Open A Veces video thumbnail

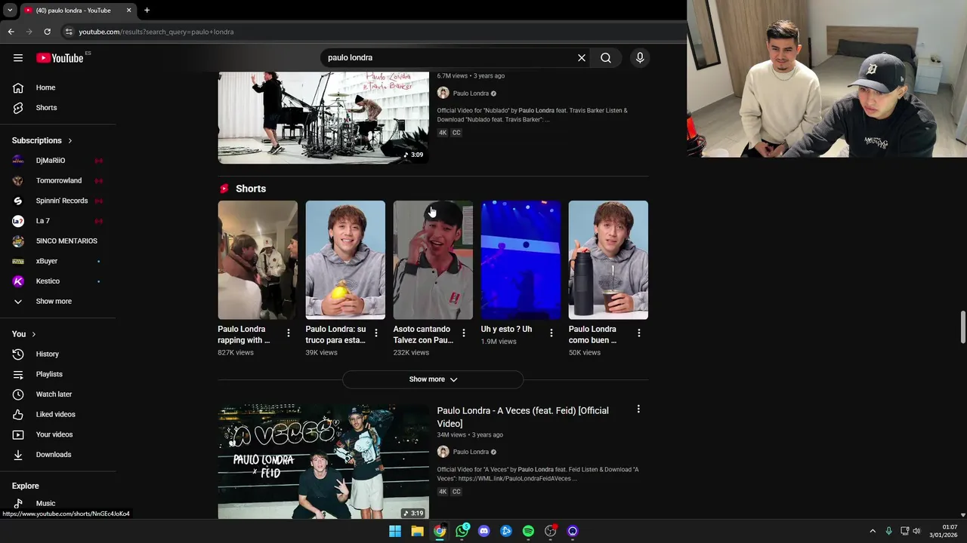click(x=323, y=462)
